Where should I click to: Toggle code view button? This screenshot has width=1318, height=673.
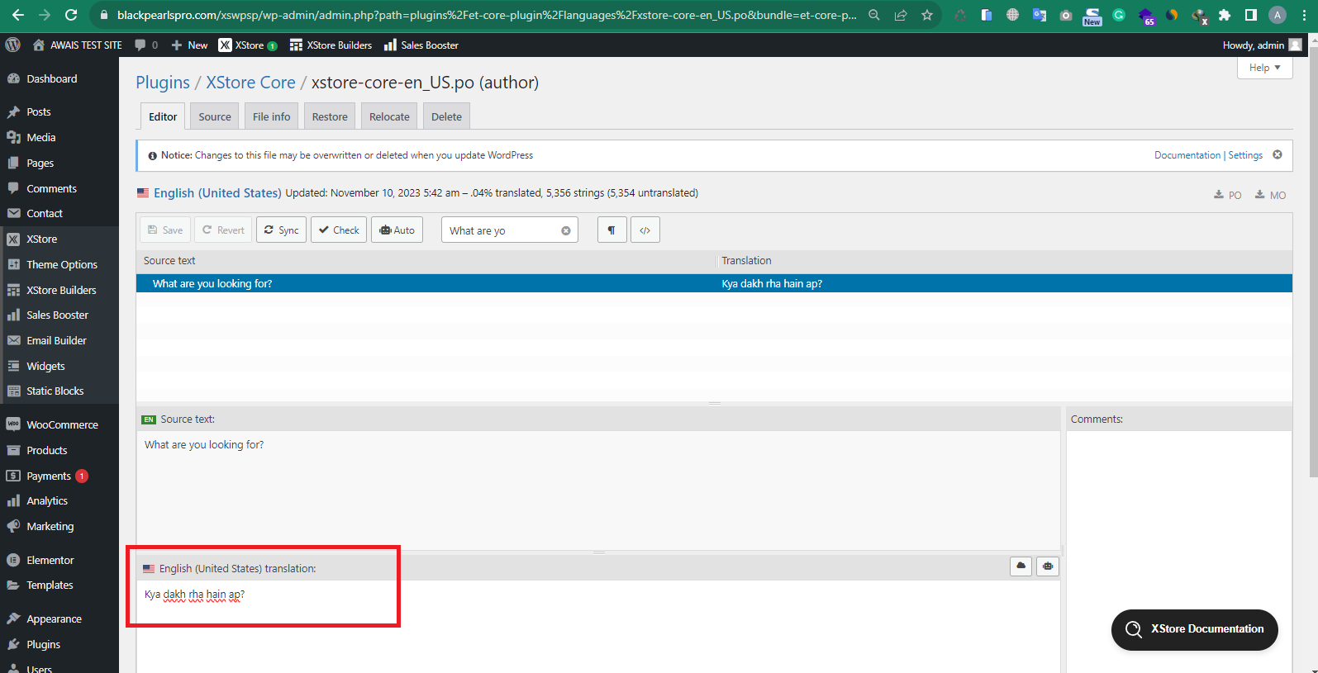(x=645, y=230)
